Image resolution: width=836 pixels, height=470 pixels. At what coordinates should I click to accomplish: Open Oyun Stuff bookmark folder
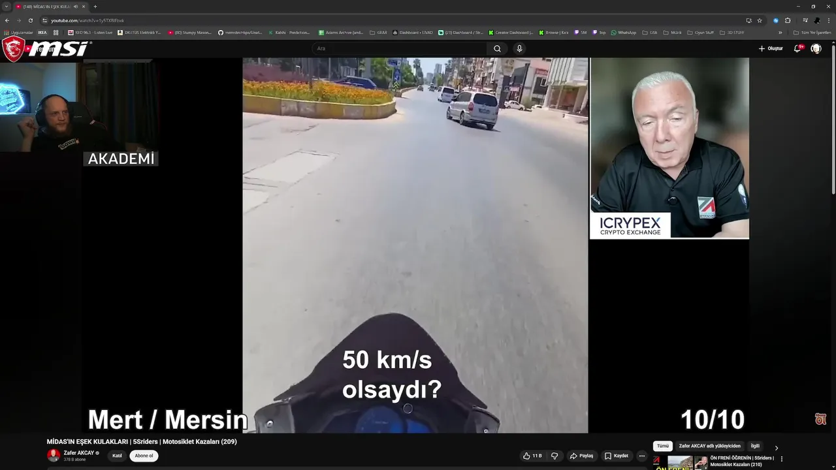700,32
